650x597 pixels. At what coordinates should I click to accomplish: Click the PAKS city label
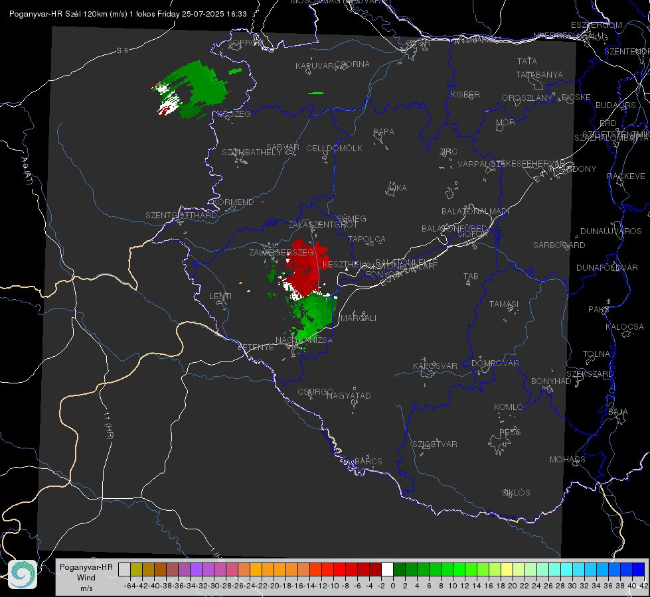[599, 310]
